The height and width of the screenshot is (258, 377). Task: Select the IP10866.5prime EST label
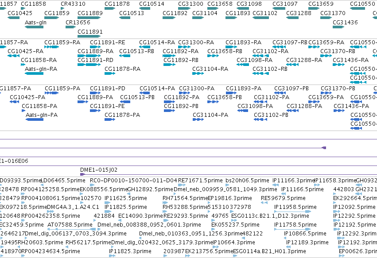click(x=305, y=234)
